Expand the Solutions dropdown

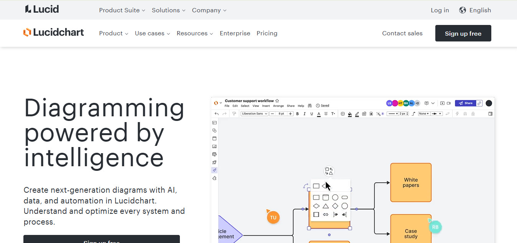[x=168, y=10]
